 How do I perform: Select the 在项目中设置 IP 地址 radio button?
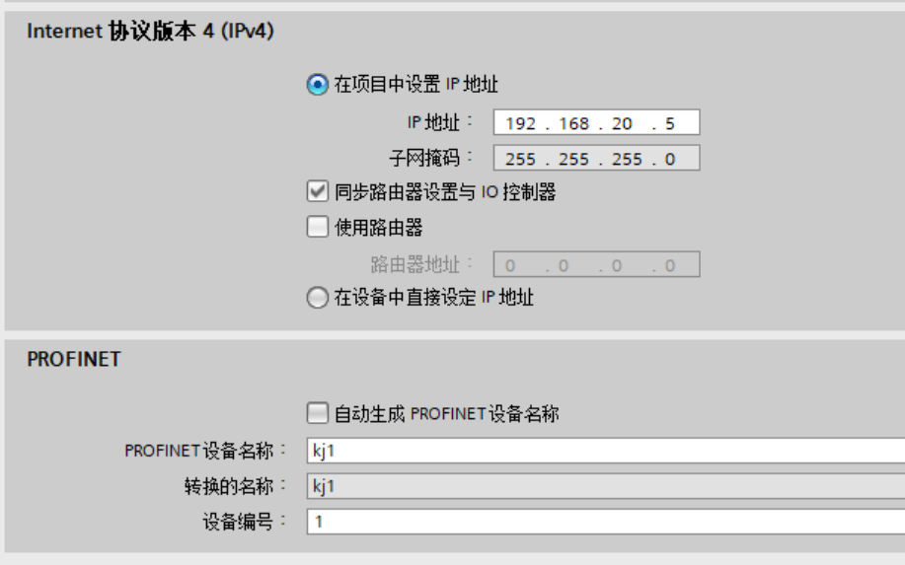(x=317, y=86)
